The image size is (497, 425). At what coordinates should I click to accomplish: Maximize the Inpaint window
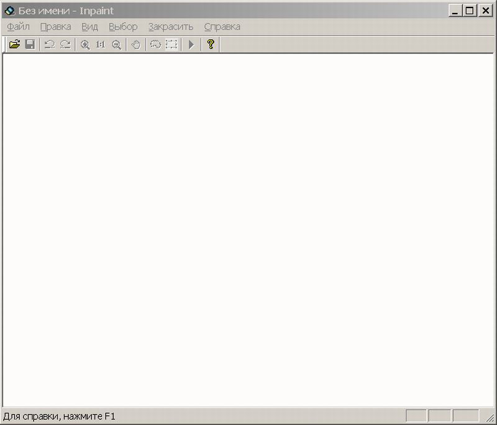coord(470,11)
